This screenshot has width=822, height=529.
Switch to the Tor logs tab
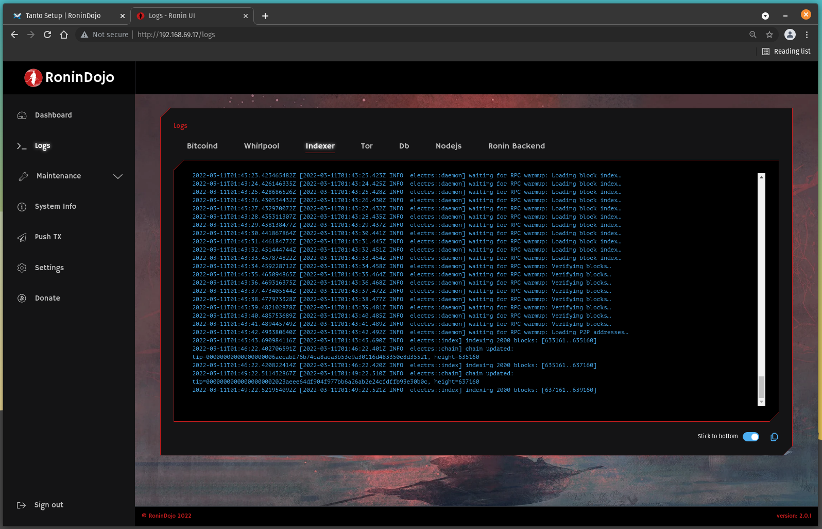[367, 146]
